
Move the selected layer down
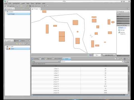click(x=20, y=44)
